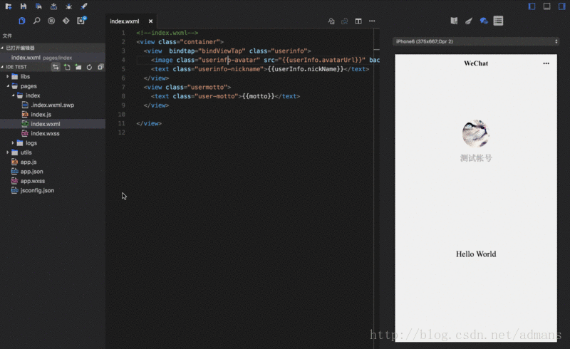Click the sync arrows icon in IDE TEST header
The image size is (570, 349).
point(56,67)
